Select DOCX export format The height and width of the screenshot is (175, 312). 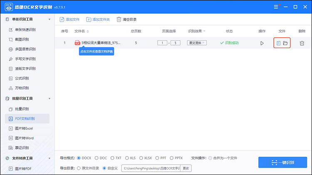[x=79, y=158]
